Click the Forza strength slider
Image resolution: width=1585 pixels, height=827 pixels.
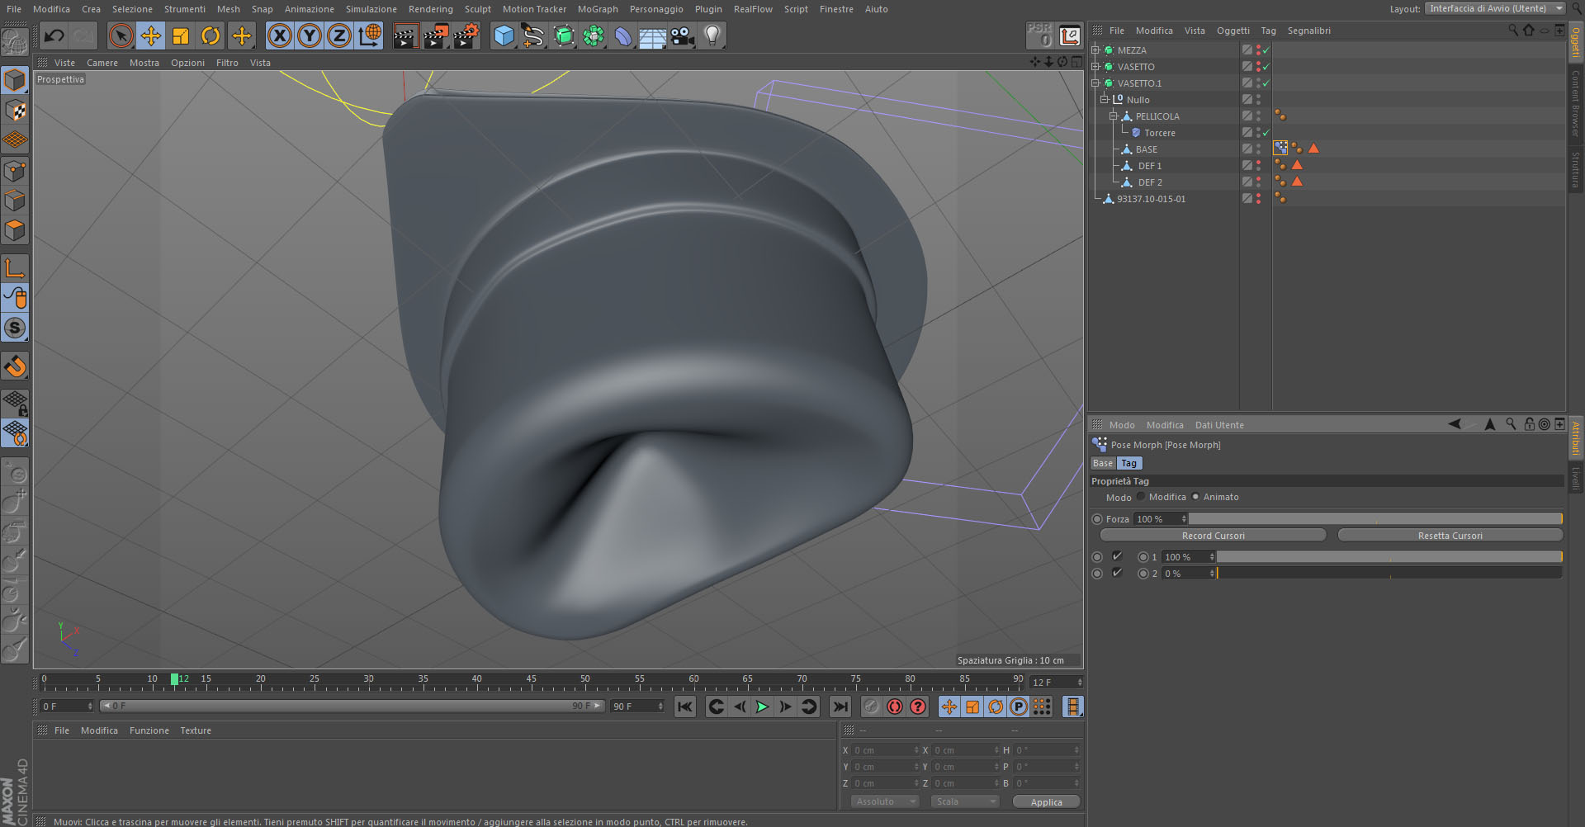coord(1374,519)
